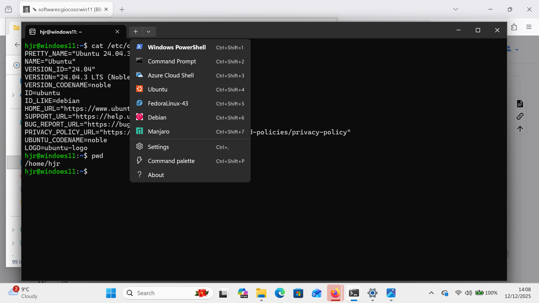
Task: Select Command Prompt from profile menu
Action: 172,61
